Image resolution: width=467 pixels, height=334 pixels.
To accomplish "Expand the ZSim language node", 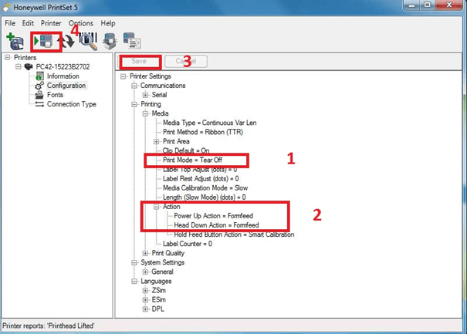I will pyautogui.click(x=145, y=291).
